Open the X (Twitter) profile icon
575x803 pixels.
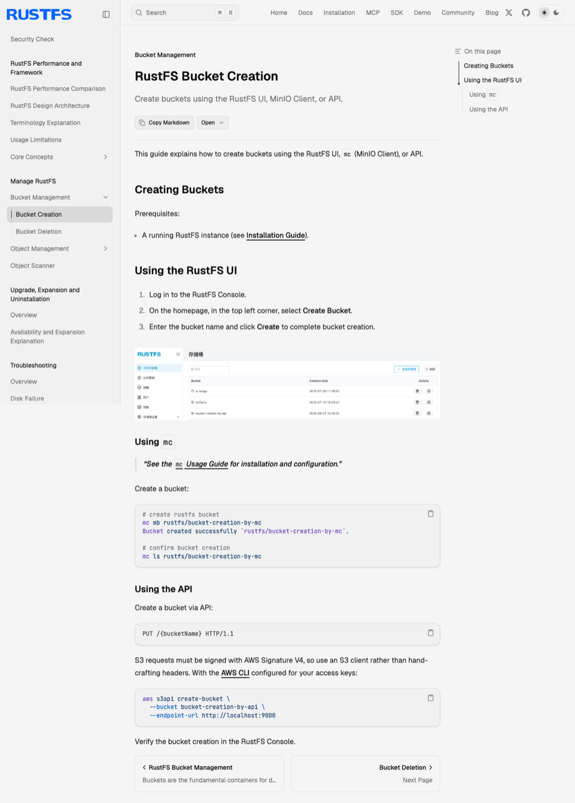click(509, 13)
